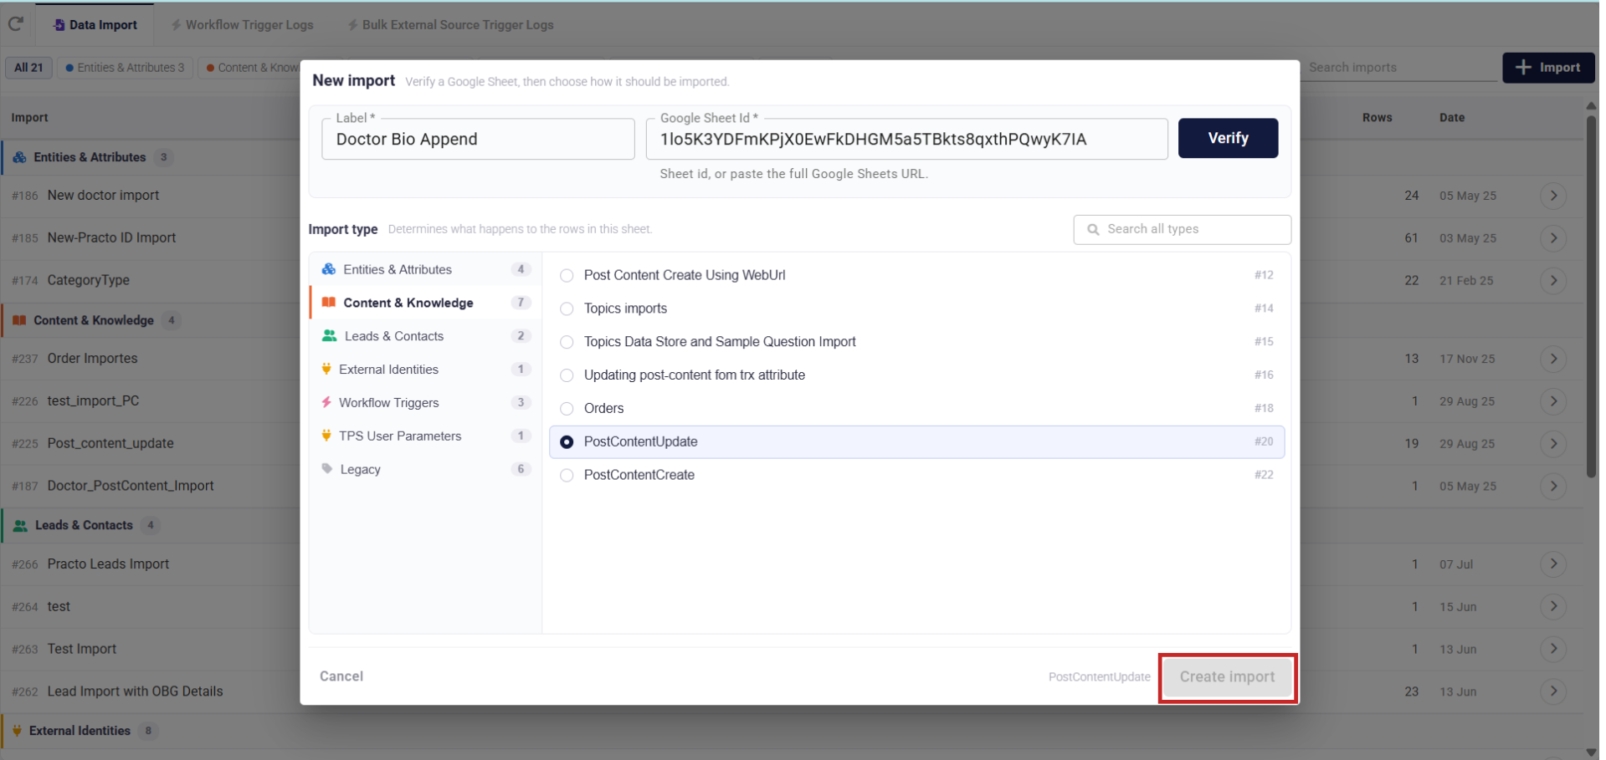Click the Entities & Attributes group icon in background import list
1606x760 pixels.
19,157
